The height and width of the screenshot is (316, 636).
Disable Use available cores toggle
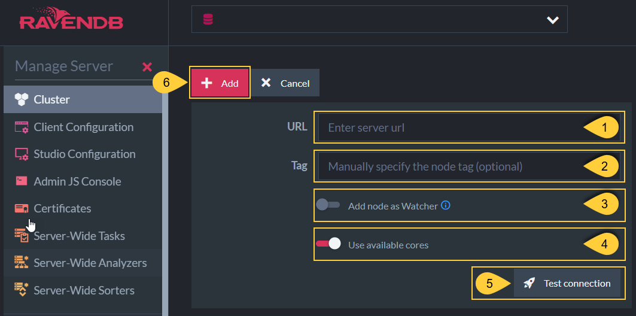click(328, 244)
